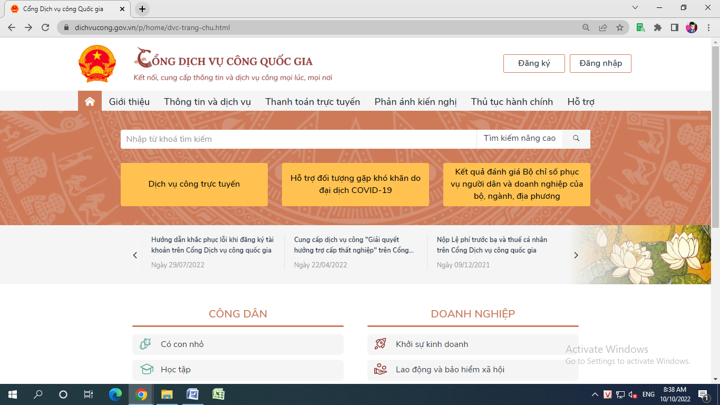
Task: Open the Thủ tục hành chính menu
Action: pyautogui.click(x=512, y=102)
